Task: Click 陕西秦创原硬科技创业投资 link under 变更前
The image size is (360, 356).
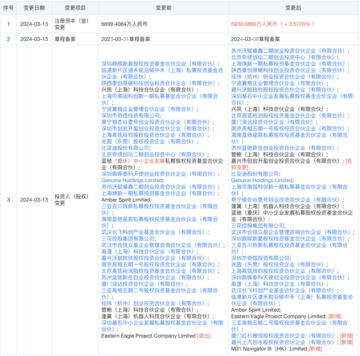Action: [158, 83]
